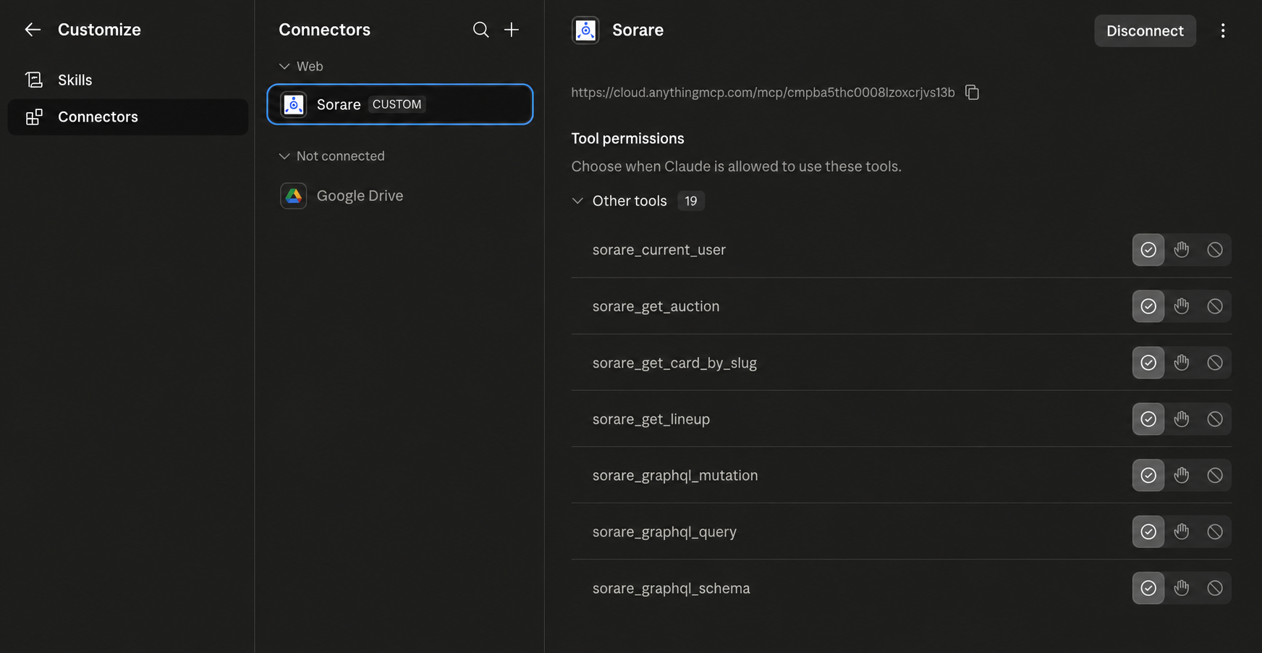Set sorare_get_card_by_slug to needs approval
Screen dimensions: 1262x653
pos(1182,363)
